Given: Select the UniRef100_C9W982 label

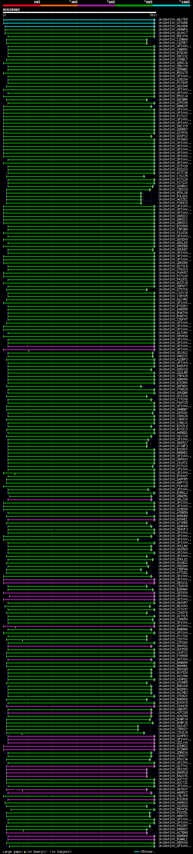Looking at the screenshot, I should 173,49.
